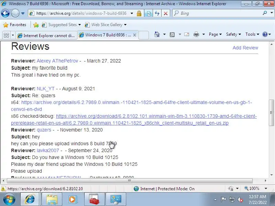Add page to Favorites bar icon
The height and width of the screenshot is (206, 275).
pyautogui.click(x=36, y=25)
